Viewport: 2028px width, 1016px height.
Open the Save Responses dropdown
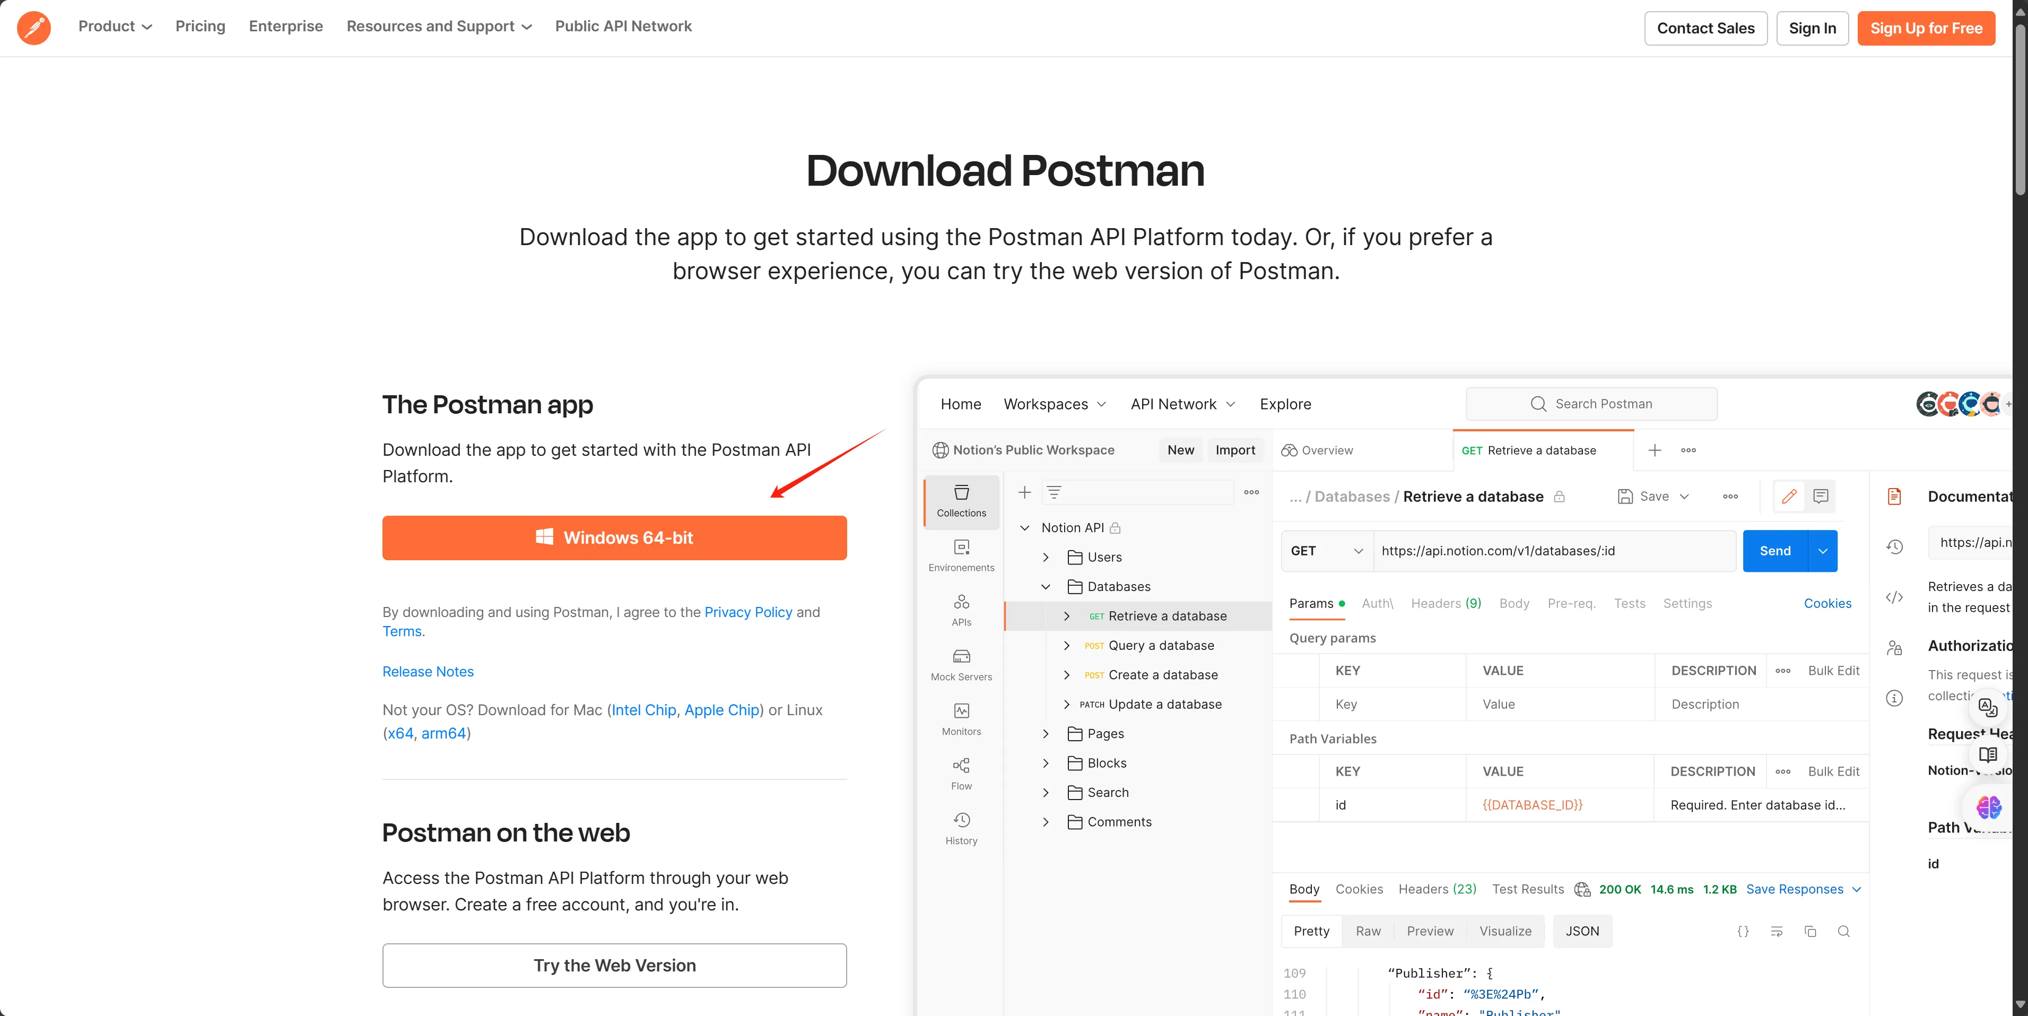[1804, 889]
